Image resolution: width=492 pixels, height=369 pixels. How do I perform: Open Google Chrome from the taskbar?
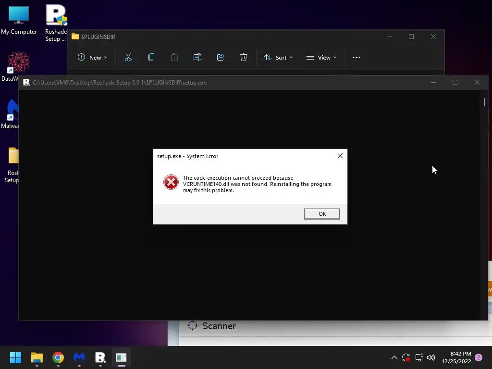(x=58, y=357)
